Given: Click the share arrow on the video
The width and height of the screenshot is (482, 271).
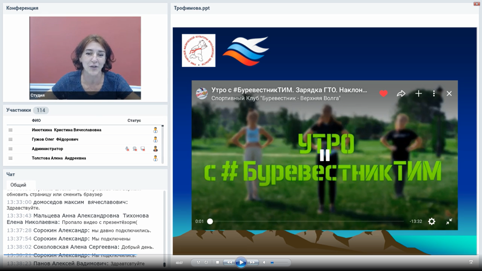Looking at the screenshot, I should point(401,93).
